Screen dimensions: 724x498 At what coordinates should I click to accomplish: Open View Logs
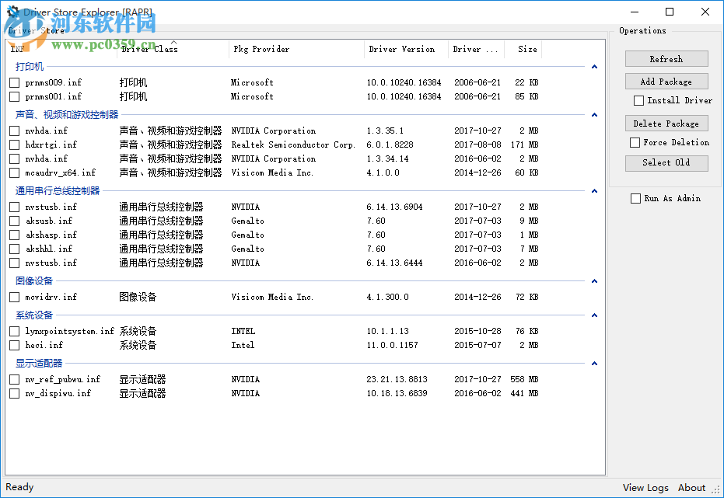tap(645, 487)
